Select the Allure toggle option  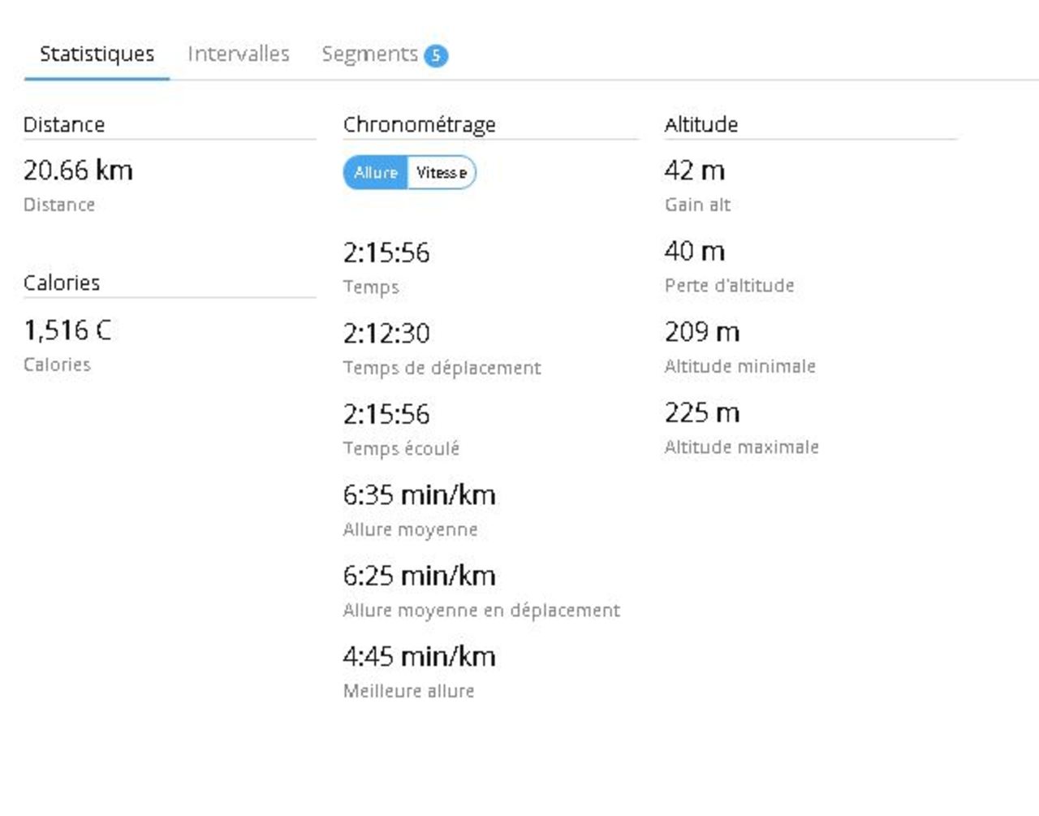coord(376,173)
